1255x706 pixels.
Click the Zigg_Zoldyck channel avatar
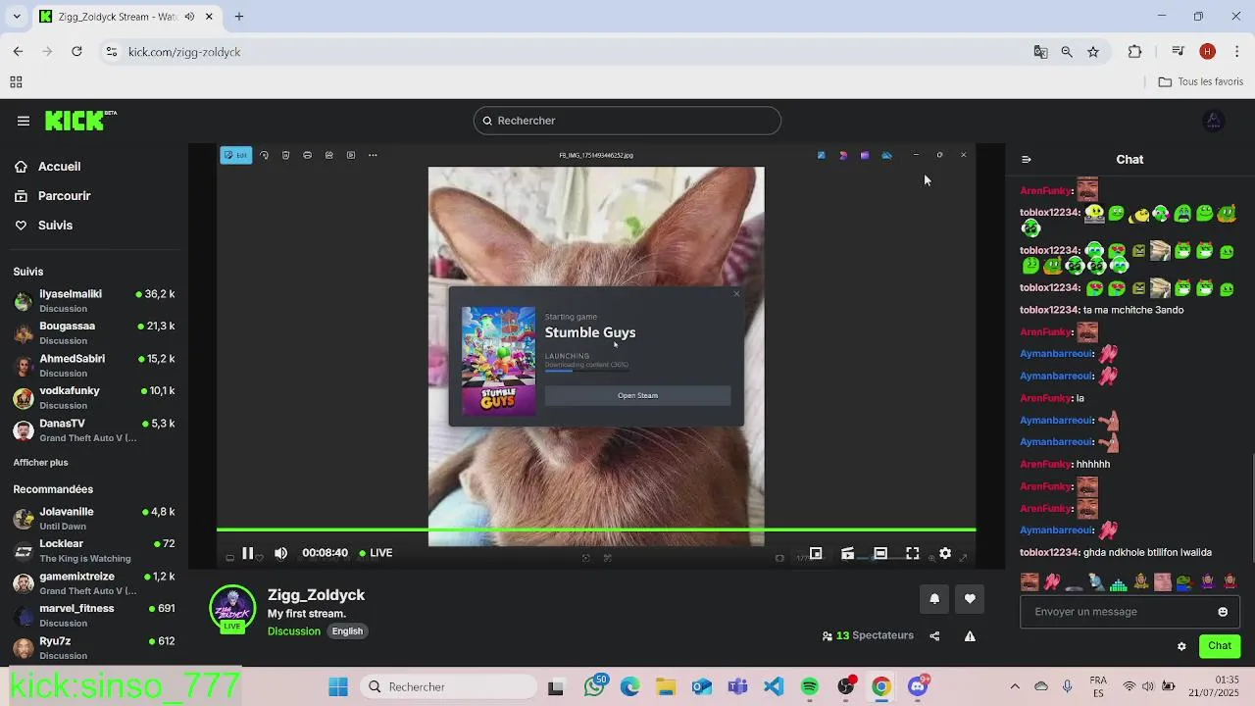(232, 608)
